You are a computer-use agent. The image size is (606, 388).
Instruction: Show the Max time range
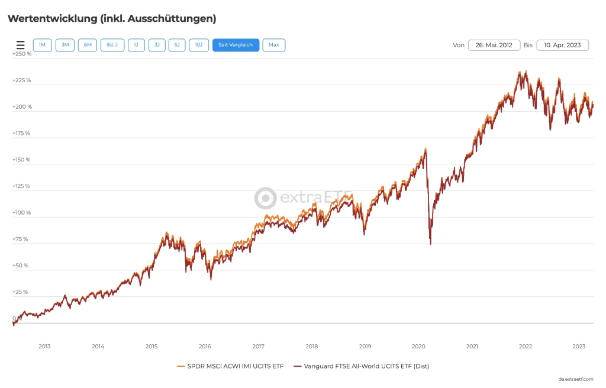tap(274, 45)
